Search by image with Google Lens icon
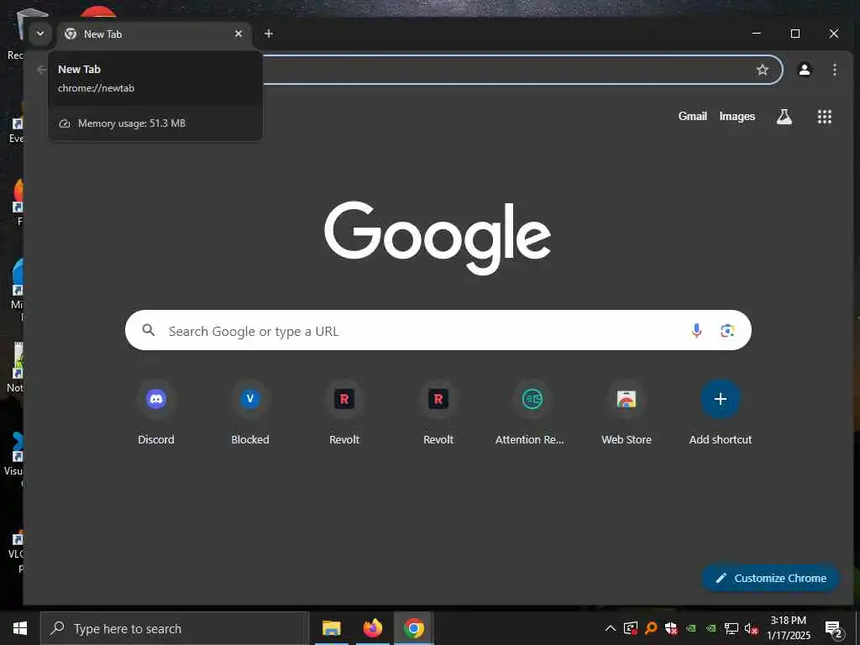The image size is (860, 645). click(727, 330)
